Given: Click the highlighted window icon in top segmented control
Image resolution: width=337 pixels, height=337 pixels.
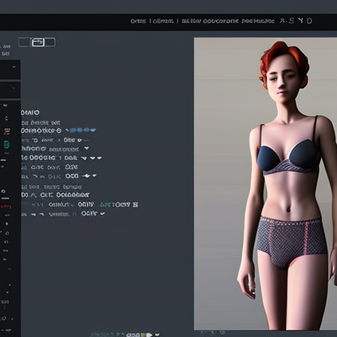Looking at the screenshot, I should tap(38, 42).
